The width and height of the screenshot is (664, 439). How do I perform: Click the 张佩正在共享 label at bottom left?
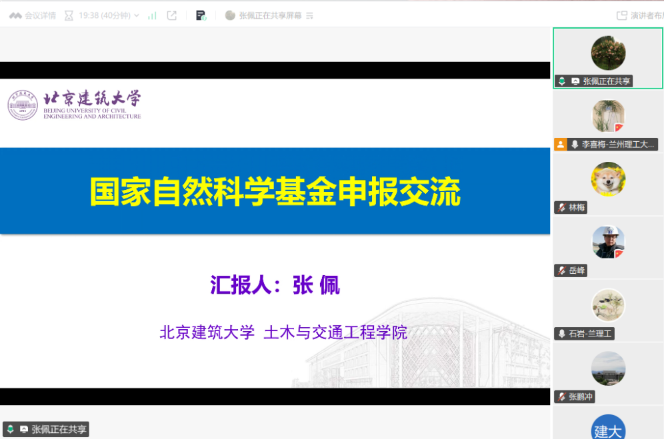(x=59, y=430)
